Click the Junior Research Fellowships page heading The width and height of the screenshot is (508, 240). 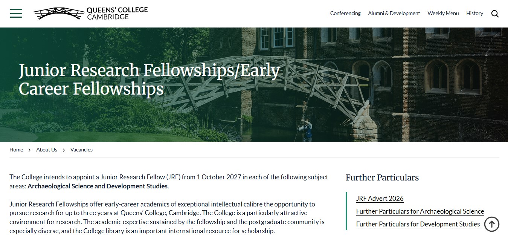[x=149, y=79]
